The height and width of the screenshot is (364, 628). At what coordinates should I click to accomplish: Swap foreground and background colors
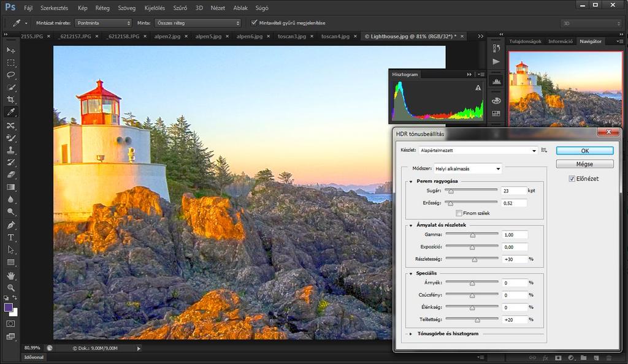15,298
